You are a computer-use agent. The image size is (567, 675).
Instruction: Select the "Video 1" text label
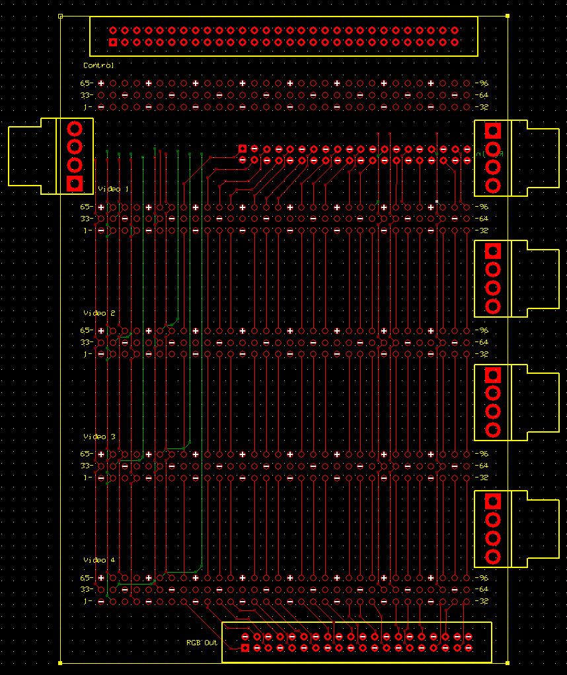coord(114,190)
